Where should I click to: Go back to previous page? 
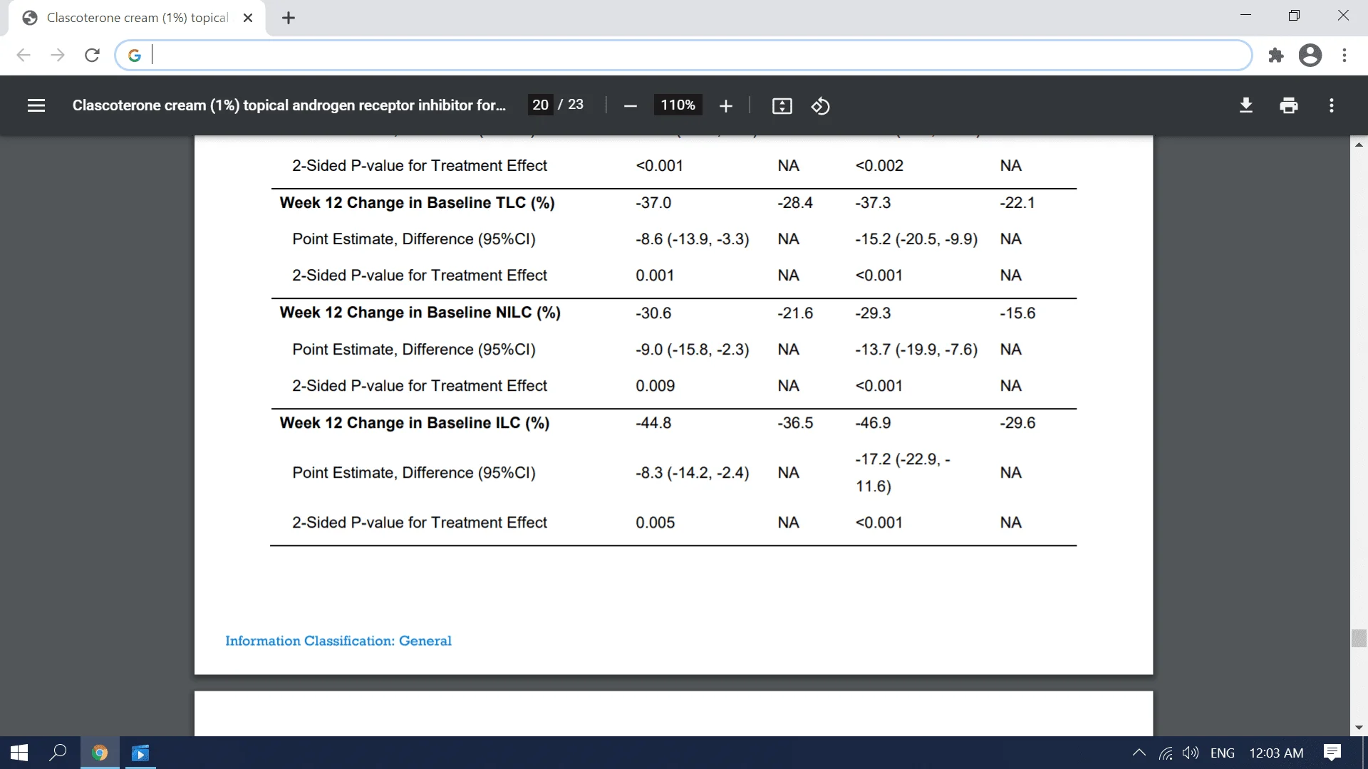(24, 55)
